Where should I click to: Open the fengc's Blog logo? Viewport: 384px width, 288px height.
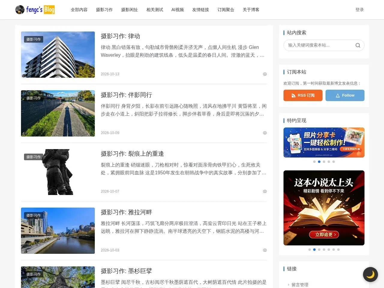click(35, 10)
